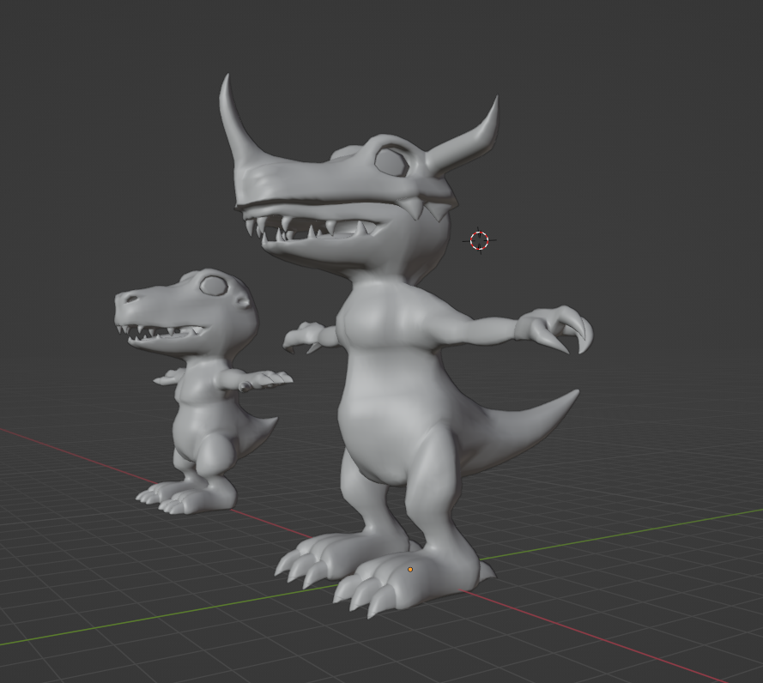The width and height of the screenshot is (763, 683).
Task: Click the small dinosaur's feet
Action: [x=185, y=498]
